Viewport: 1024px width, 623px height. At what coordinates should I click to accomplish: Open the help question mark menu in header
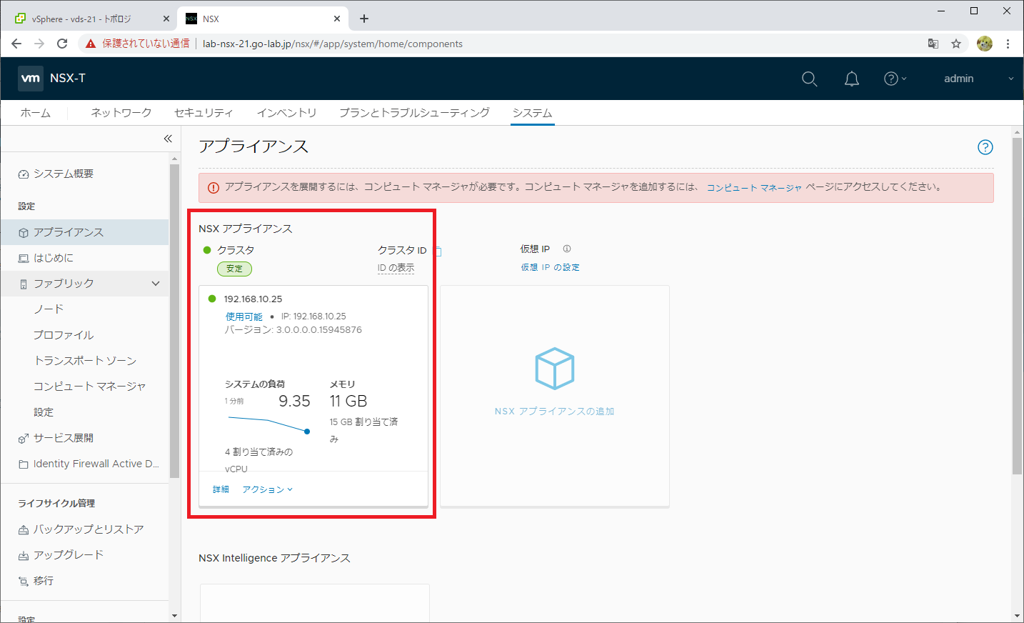895,79
